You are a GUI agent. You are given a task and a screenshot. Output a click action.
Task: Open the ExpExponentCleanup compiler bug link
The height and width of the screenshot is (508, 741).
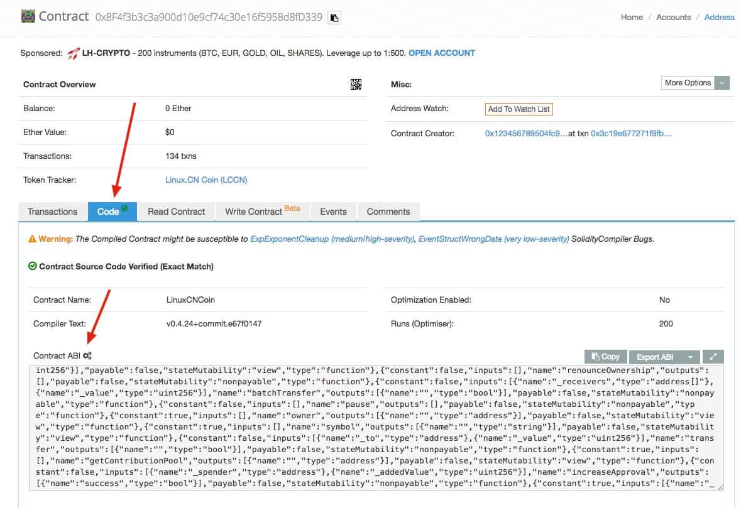(x=332, y=239)
